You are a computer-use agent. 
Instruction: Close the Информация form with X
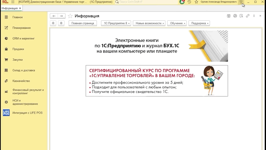(x=260, y=16)
